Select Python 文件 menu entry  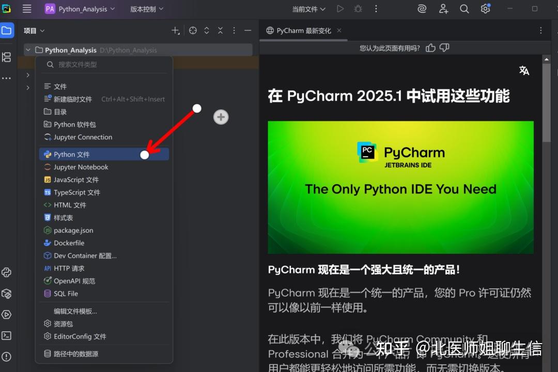tap(104, 155)
